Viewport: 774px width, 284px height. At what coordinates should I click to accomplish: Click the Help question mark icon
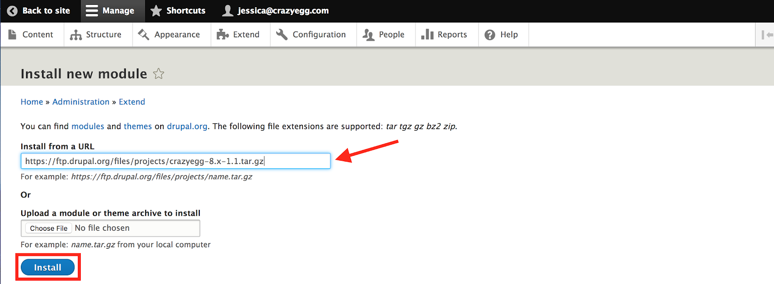click(x=490, y=35)
